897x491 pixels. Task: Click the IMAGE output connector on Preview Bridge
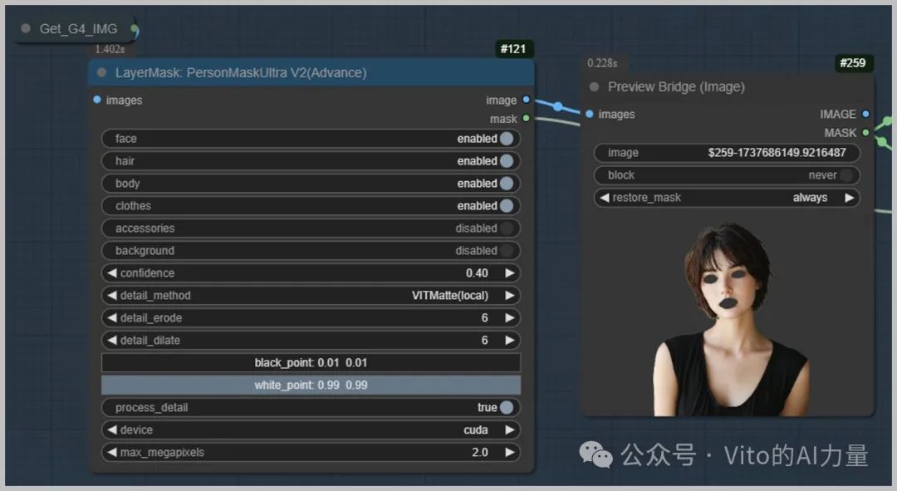click(x=865, y=114)
